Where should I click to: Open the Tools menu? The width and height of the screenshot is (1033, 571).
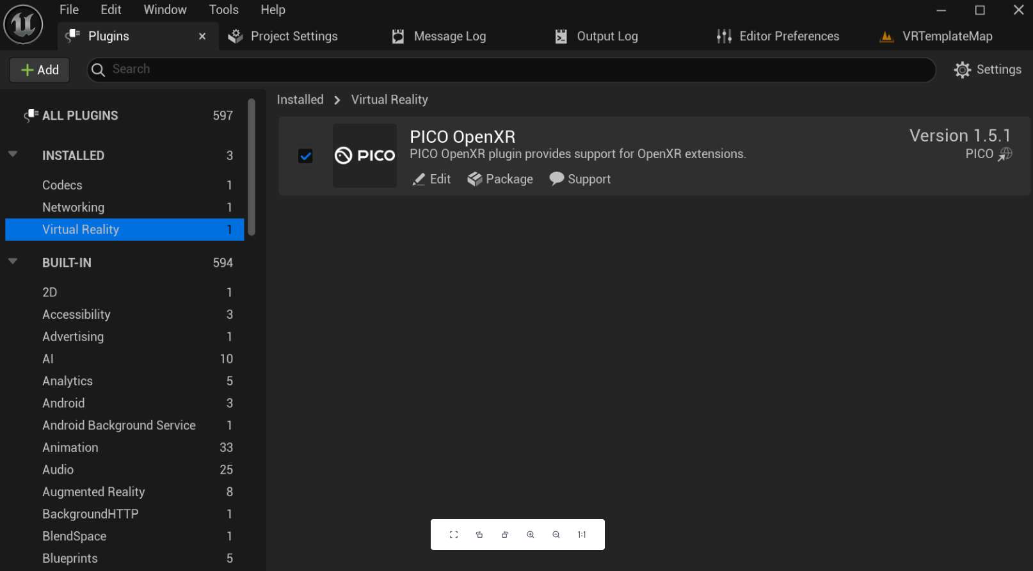point(224,10)
